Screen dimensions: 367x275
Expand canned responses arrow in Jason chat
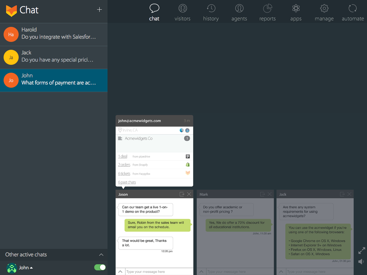coord(120,272)
